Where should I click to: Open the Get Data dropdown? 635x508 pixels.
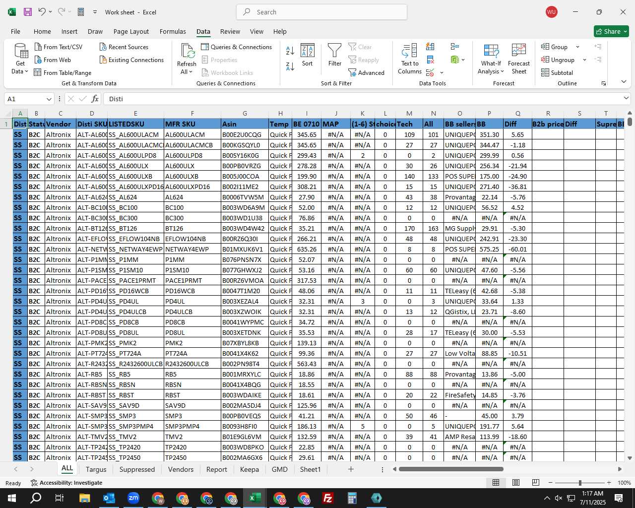pos(20,59)
